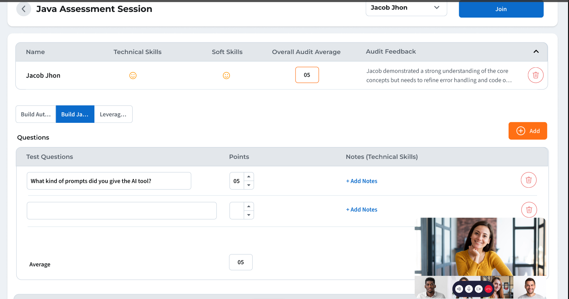The image size is (569, 299).
Task: Increase points for first question
Action: pyautogui.click(x=249, y=177)
